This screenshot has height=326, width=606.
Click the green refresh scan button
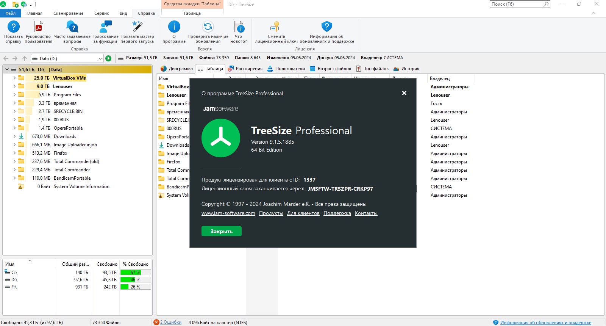click(108, 58)
